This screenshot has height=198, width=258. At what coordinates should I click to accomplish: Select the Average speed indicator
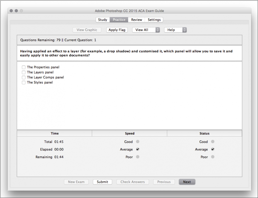(x=138, y=149)
